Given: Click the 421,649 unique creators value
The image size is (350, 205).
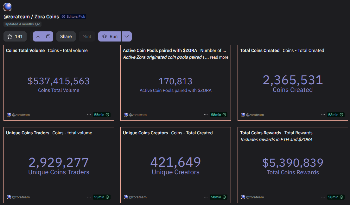Looking at the screenshot, I should point(176,162).
